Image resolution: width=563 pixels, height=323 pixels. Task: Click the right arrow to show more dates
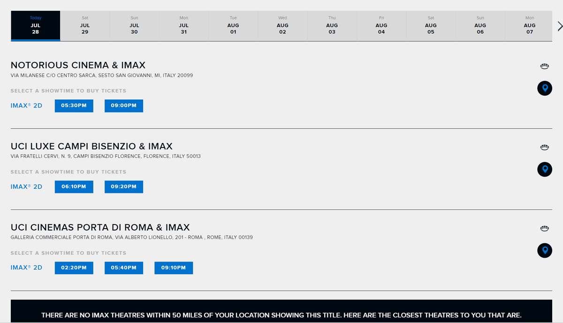pyautogui.click(x=560, y=26)
